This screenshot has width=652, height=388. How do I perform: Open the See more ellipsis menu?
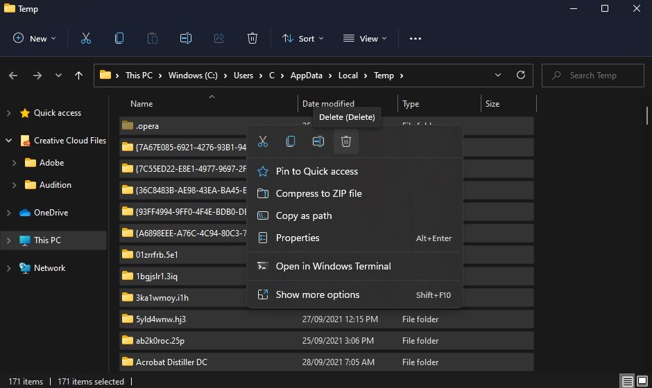pos(415,39)
